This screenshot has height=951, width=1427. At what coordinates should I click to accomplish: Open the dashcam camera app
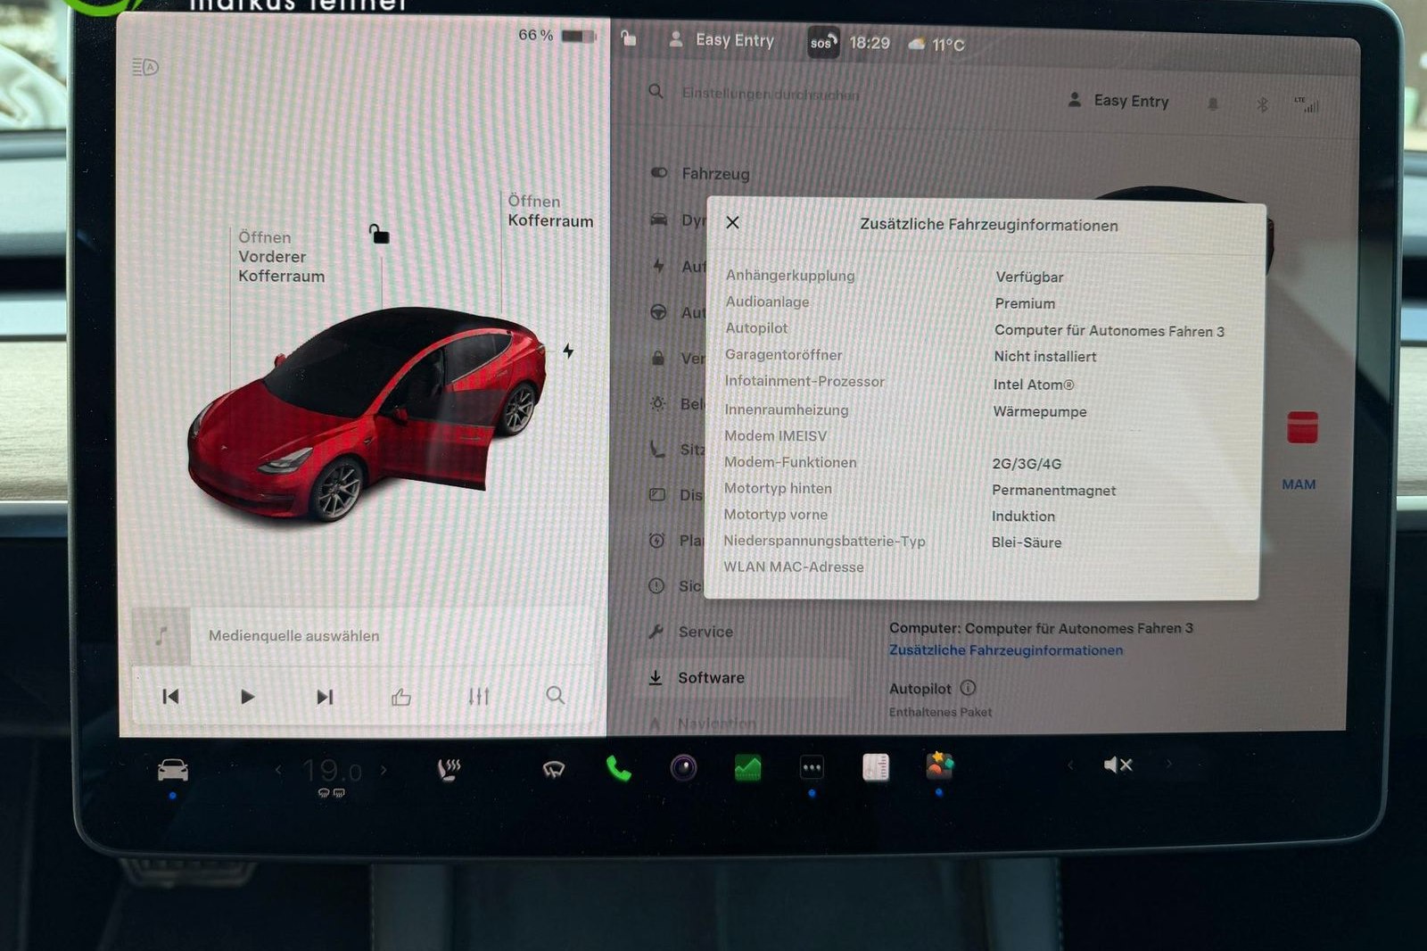click(x=683, y=767)
